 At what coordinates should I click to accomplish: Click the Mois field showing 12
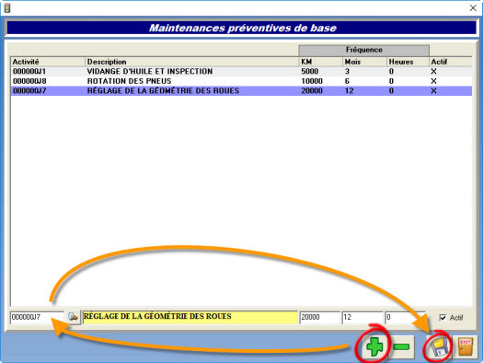[x=362, y=317]
